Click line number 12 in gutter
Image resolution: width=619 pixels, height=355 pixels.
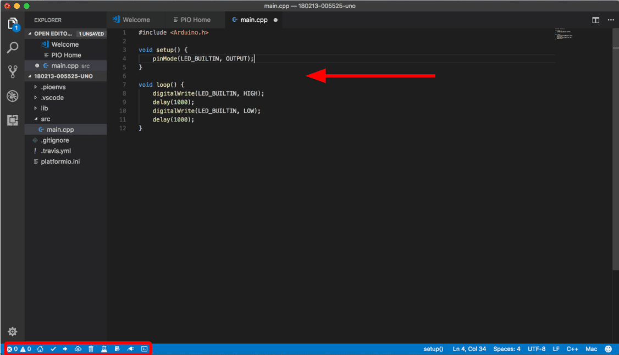tap(123, 128)
